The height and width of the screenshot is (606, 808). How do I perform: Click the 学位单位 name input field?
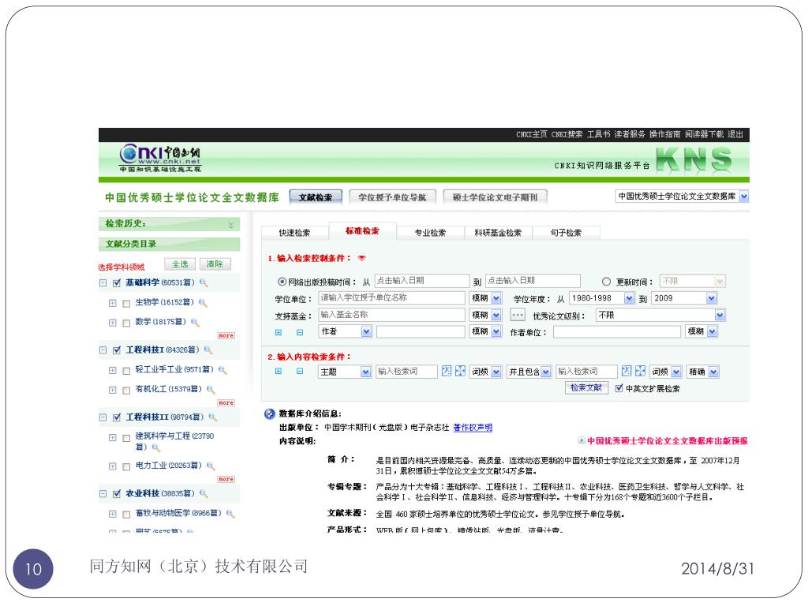(391, 297)
